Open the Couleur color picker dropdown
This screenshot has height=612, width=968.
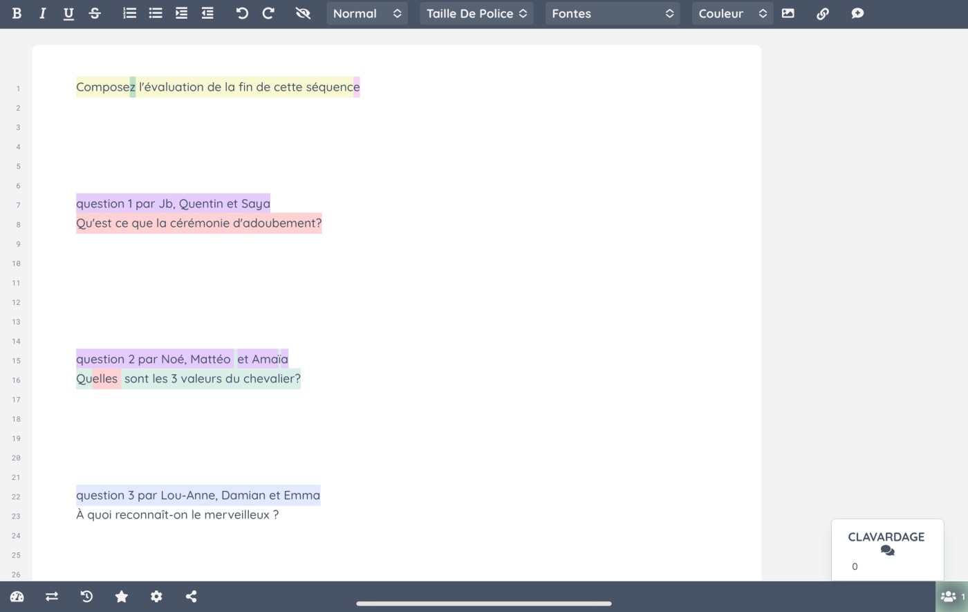tap(732, 13)
